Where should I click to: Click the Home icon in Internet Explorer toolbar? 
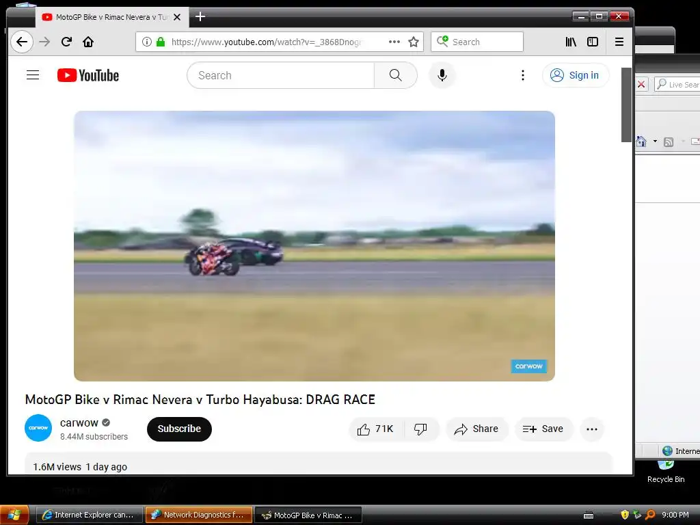point(641,142)
